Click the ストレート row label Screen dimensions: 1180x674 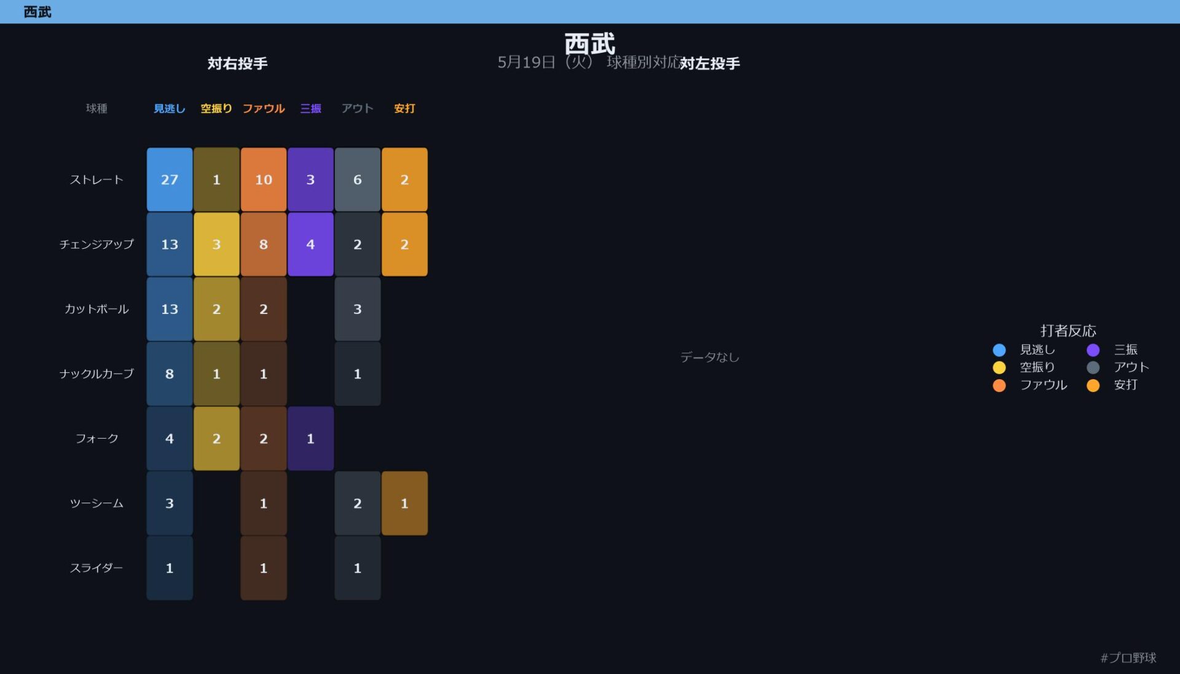[96, 179]
